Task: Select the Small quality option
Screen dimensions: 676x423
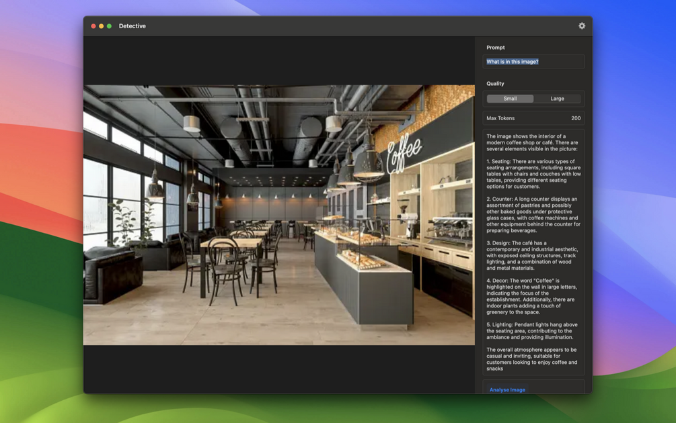Action: (510, 99)
